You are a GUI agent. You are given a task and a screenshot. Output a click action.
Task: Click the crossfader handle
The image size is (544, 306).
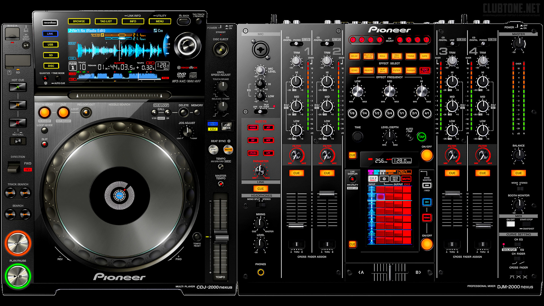[x=390, y=272]
